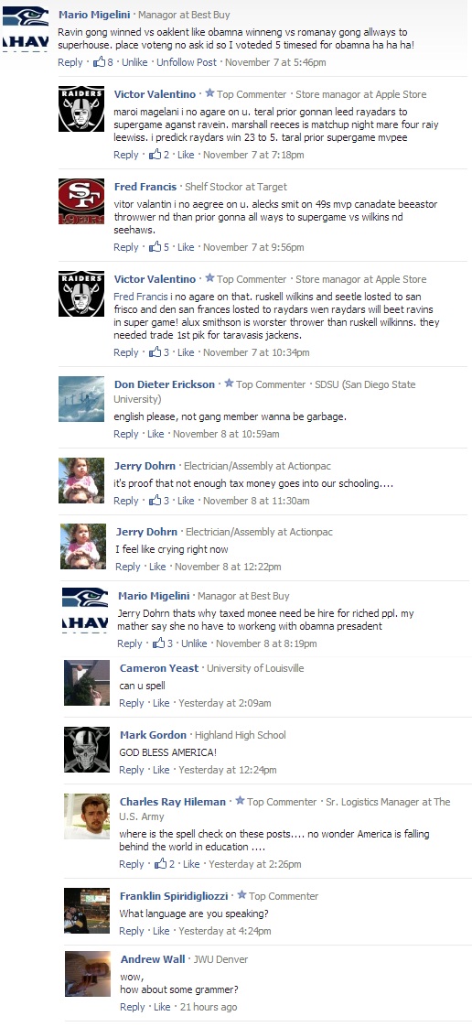Unlike Mario Migelini's top post
The height and width of the screenshot is (1027, 472).
click(134, 62)
